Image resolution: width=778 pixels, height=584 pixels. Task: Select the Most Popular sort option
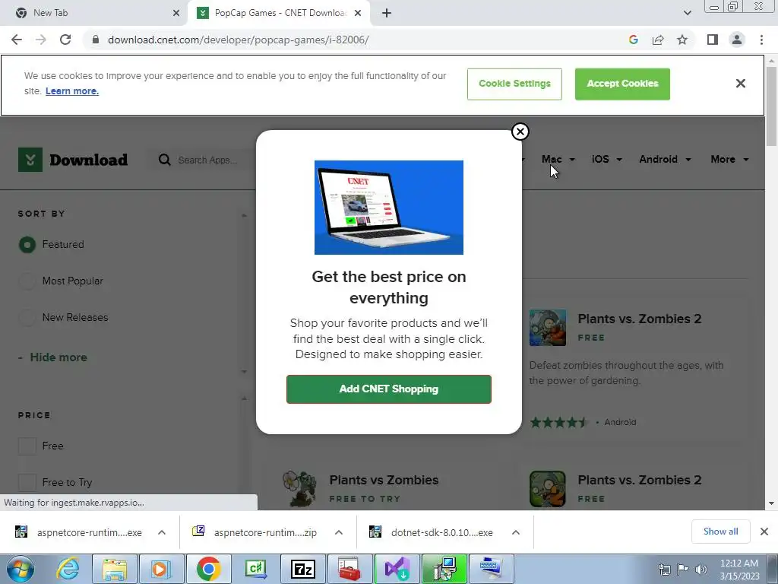click(x=27, y=281)
